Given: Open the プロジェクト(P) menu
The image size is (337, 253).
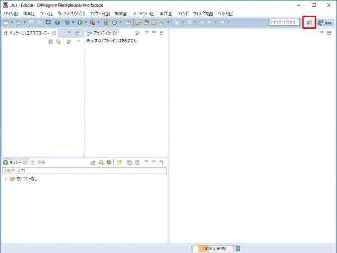Looking at the screenshot, I should (143, 13).
